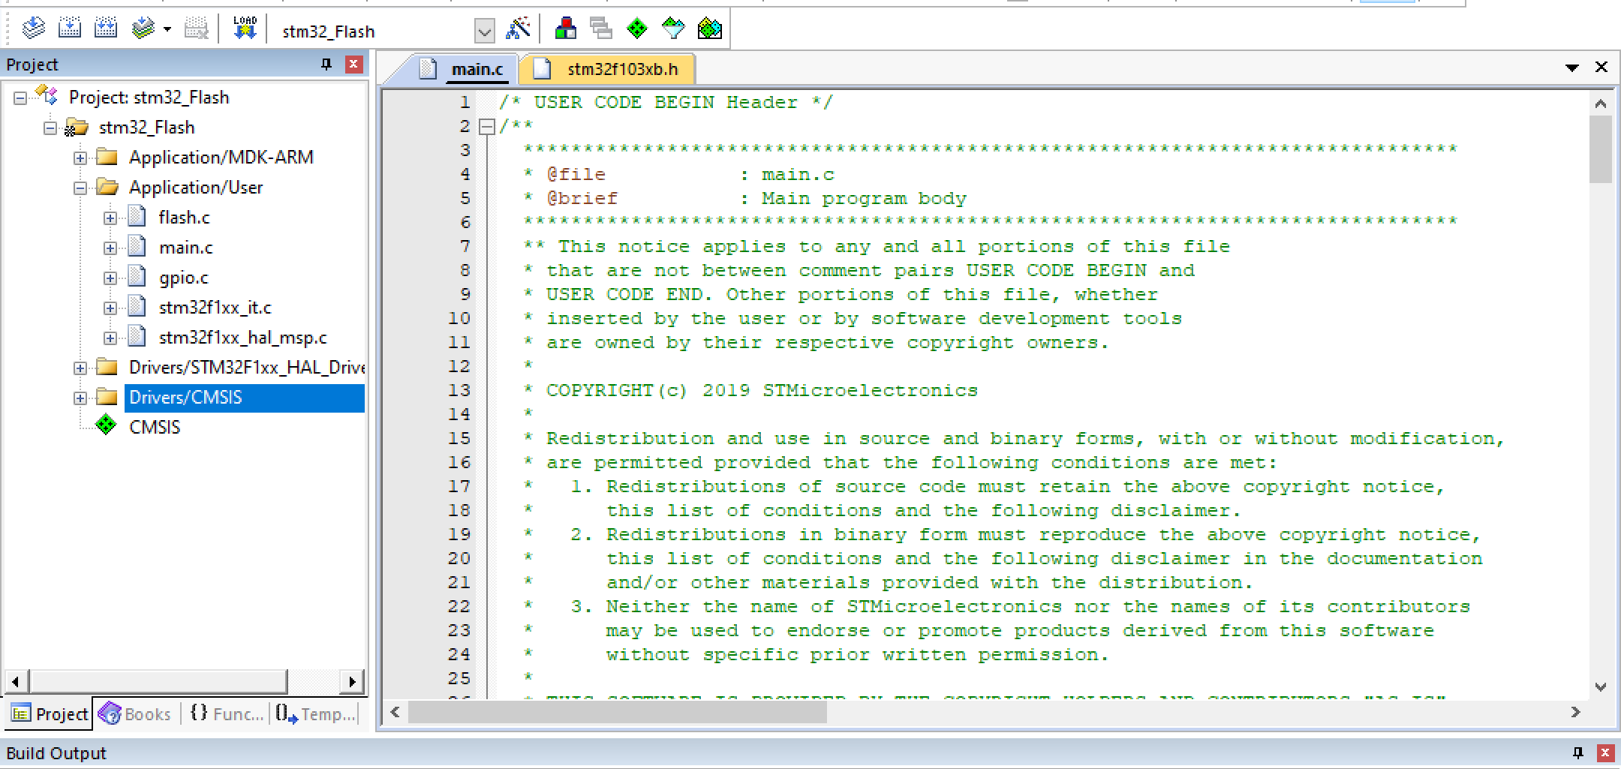This screenshot has height=769, width=1621.
Task: Click the Build target icon
Action: pyautogui.click(x=69, y=29)
